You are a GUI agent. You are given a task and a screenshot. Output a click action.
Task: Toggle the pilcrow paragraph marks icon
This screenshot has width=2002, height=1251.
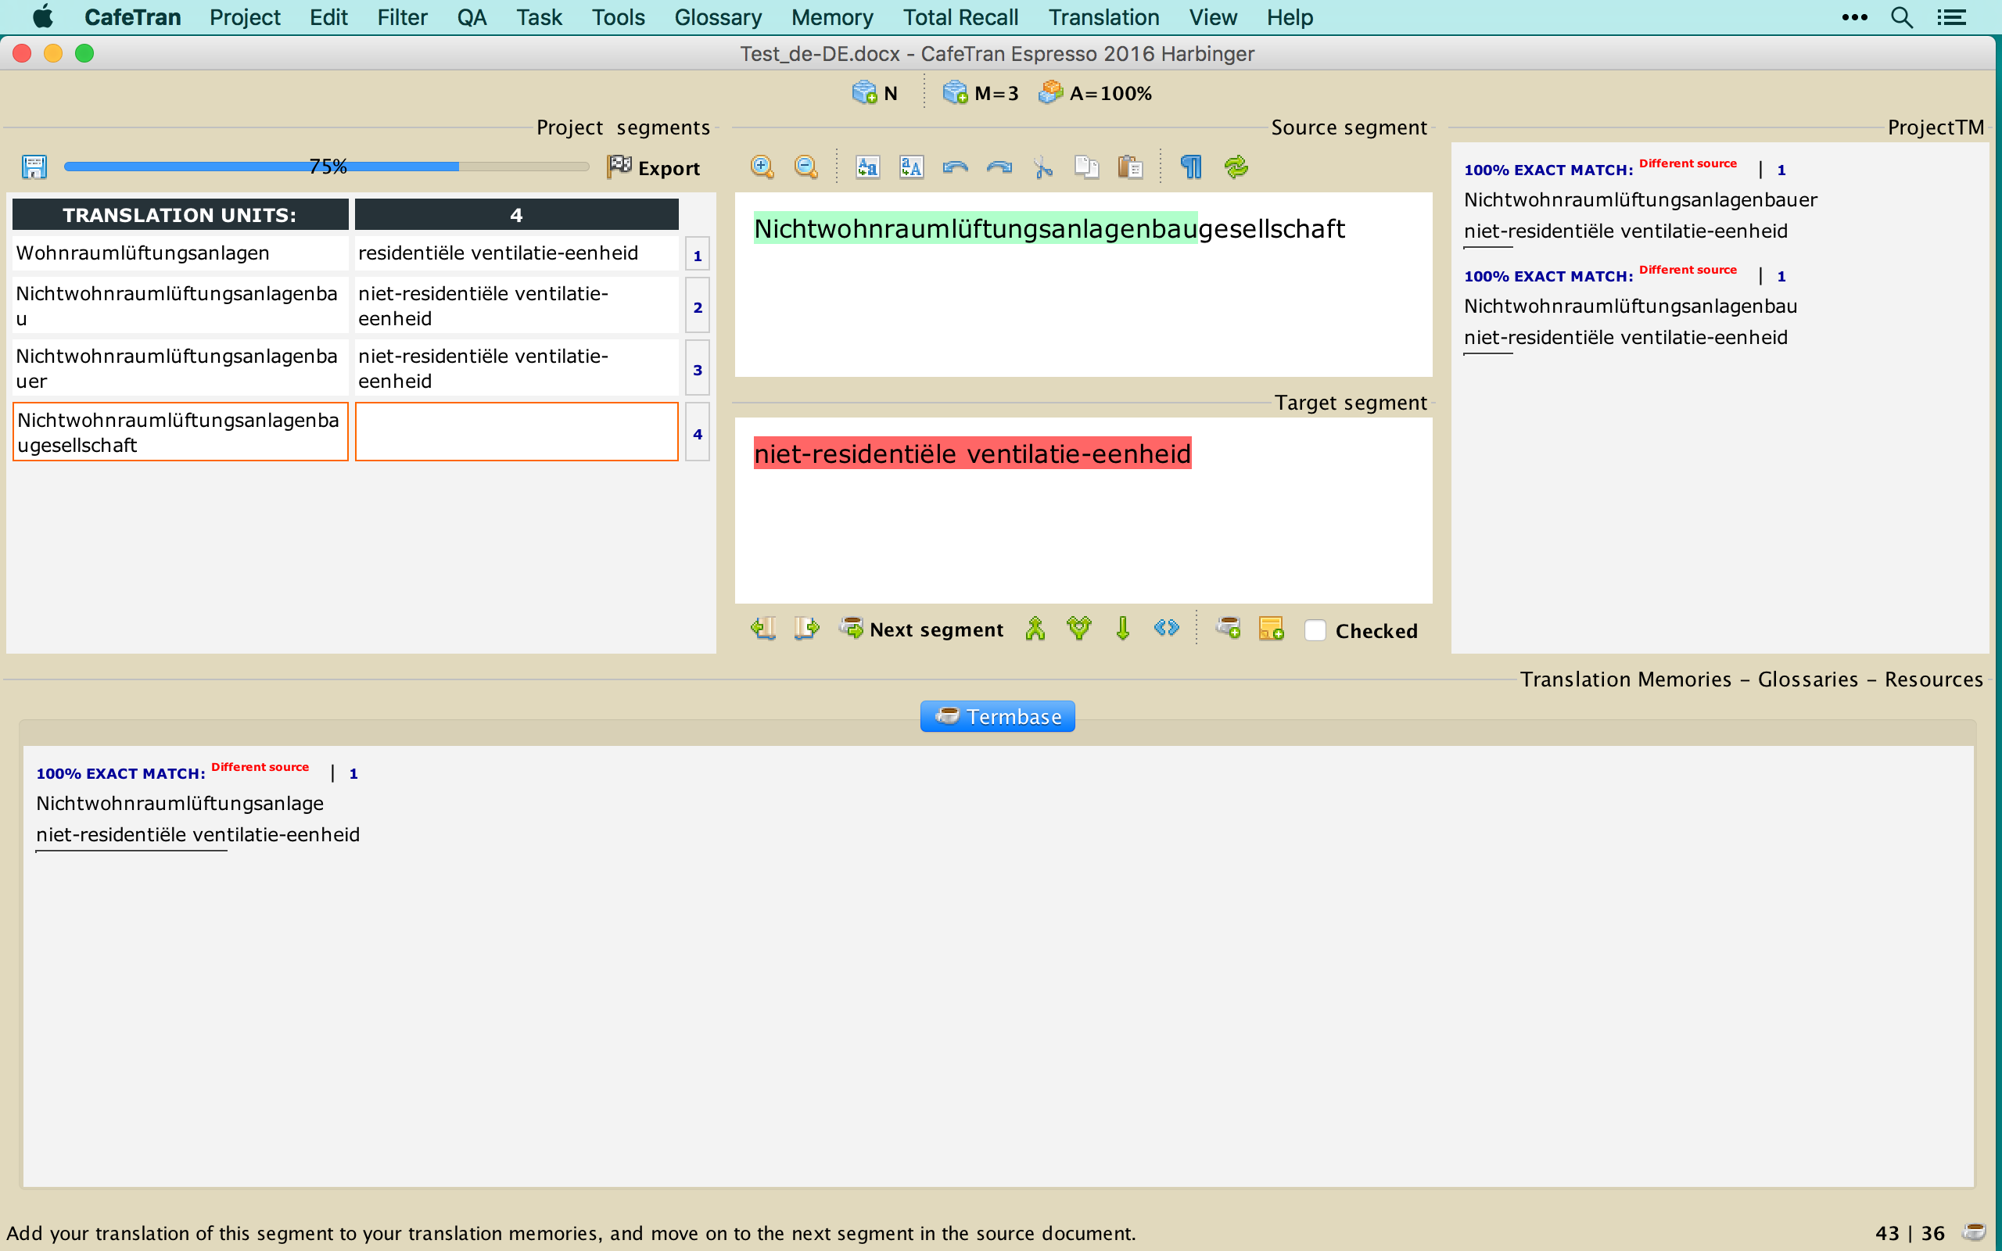click(x=1190, y=167)
